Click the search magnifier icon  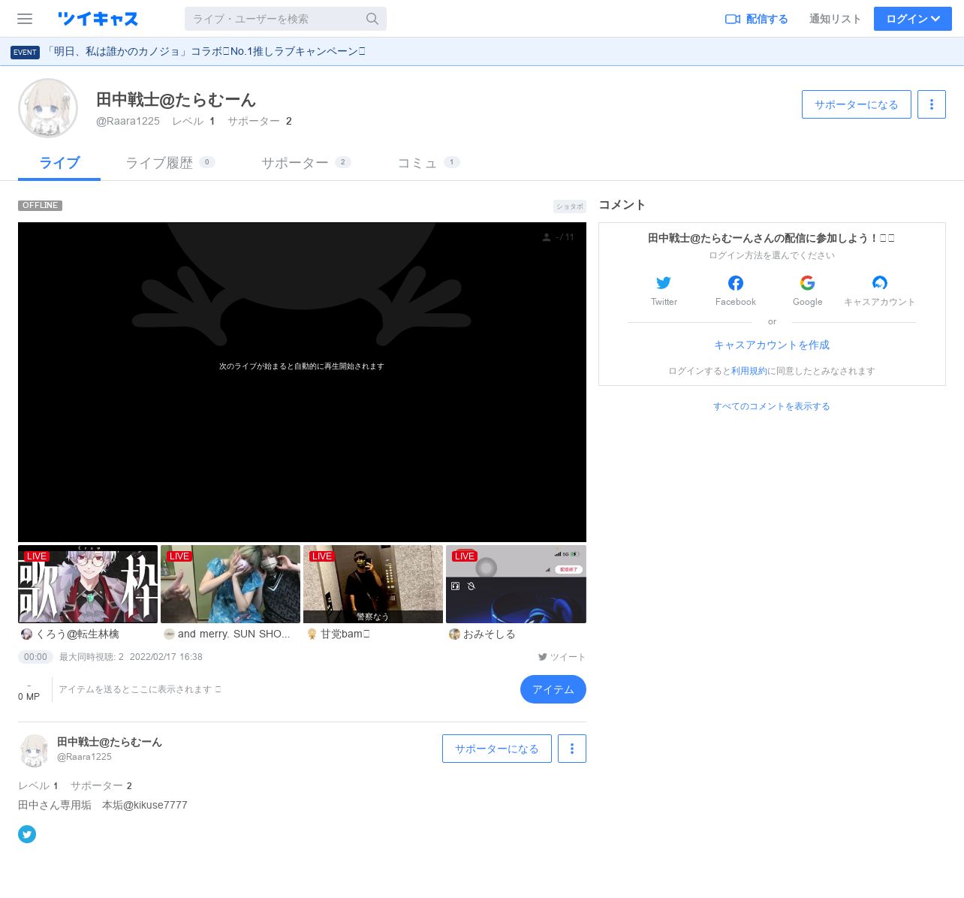pyautogui.click(x=372, y=19)
